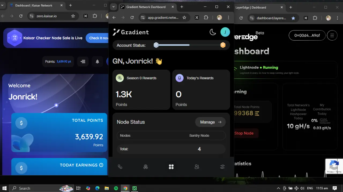This screenshot has width=343, height=192.
Task: Click the Account Status progress bar
Action: tap(189, 45)
